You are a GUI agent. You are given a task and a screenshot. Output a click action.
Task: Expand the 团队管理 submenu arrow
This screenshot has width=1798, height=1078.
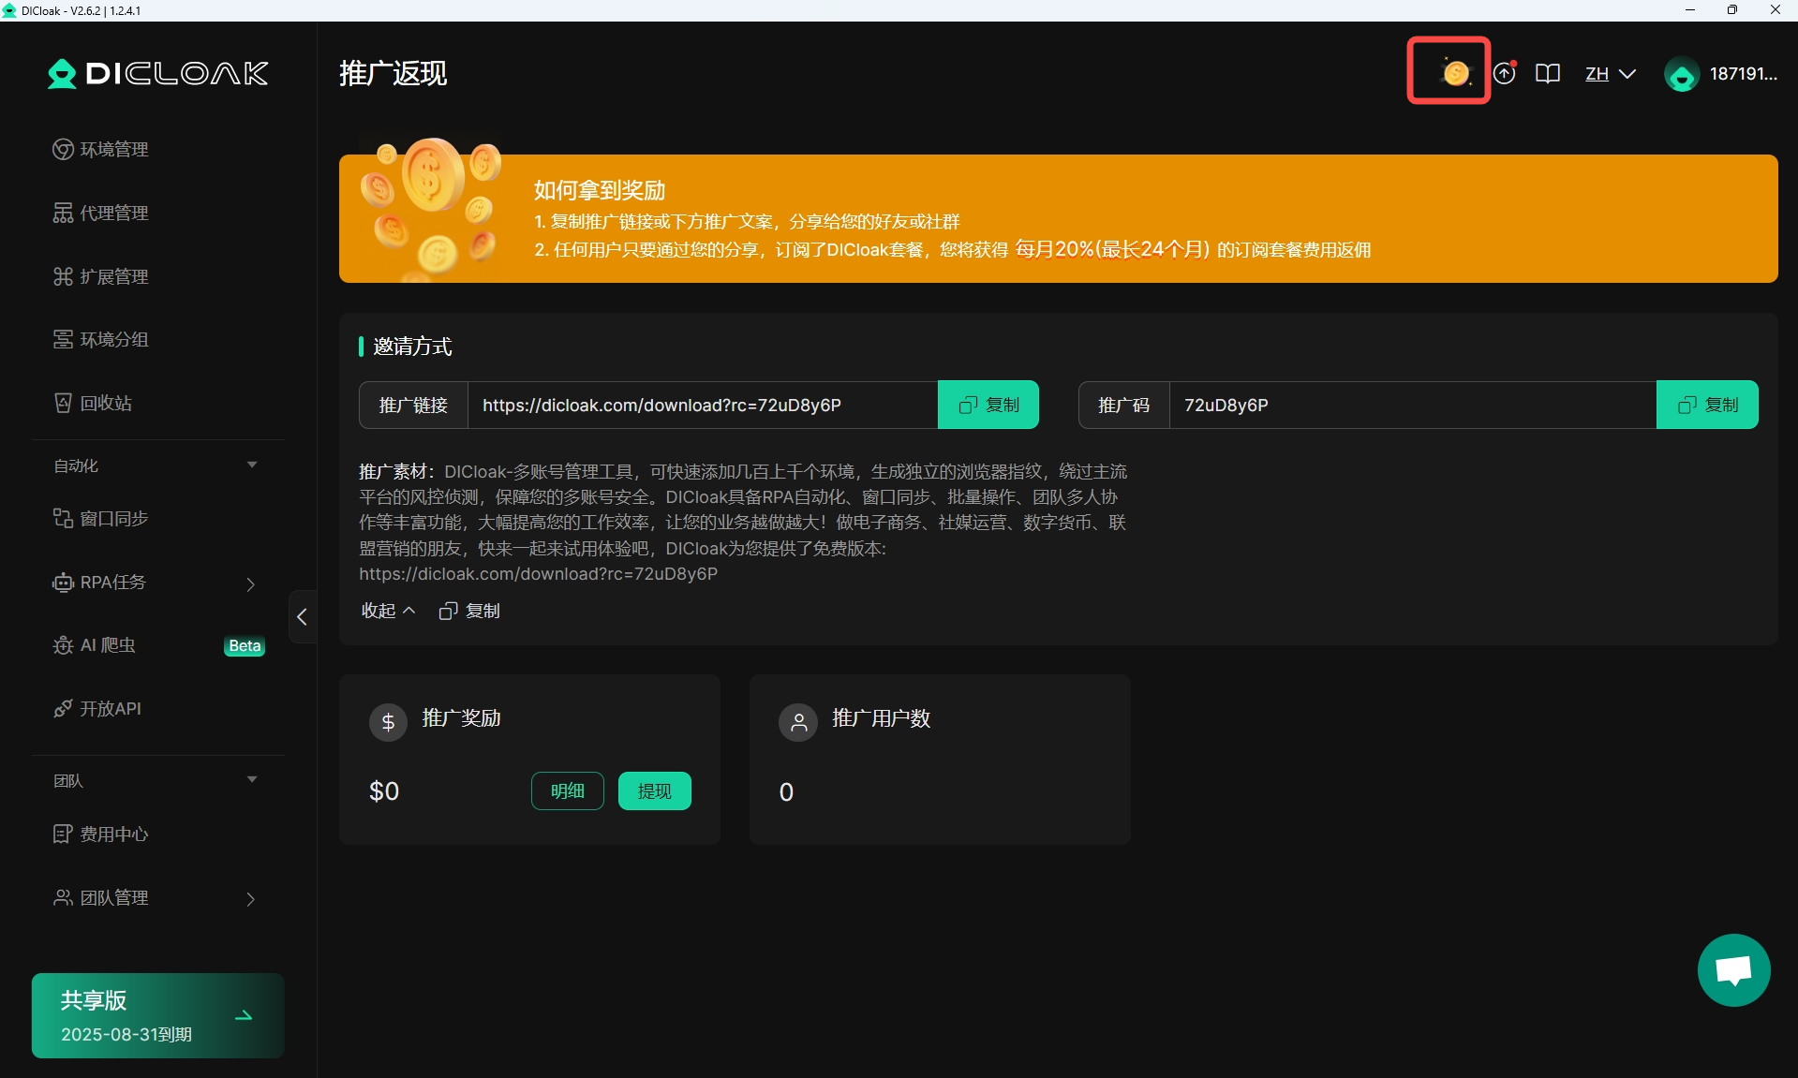coord(250,899)
